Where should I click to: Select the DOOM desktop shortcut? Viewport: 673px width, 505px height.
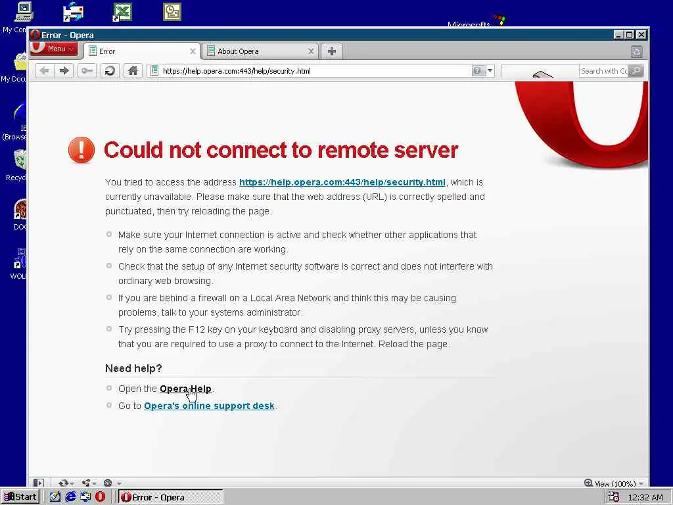coord(20,209)
